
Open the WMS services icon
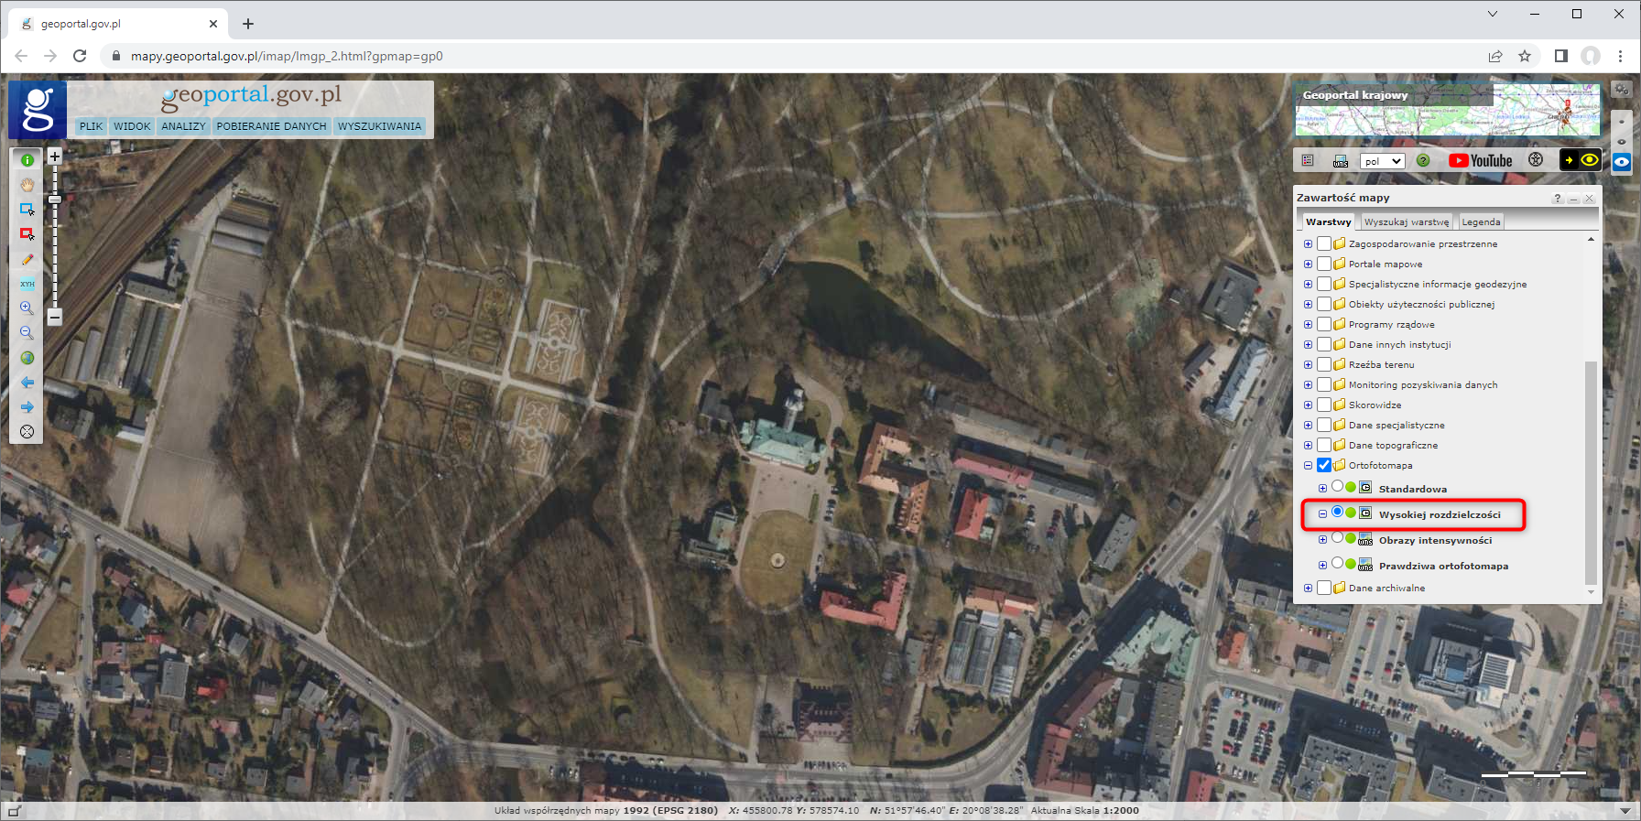click(x=1341, y=160)
